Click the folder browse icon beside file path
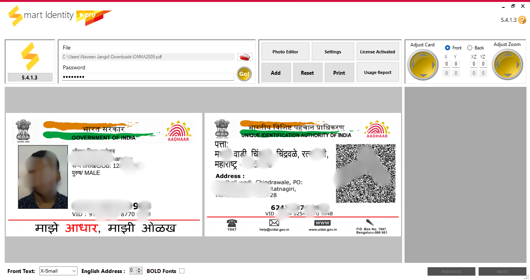 coord(245,57)
